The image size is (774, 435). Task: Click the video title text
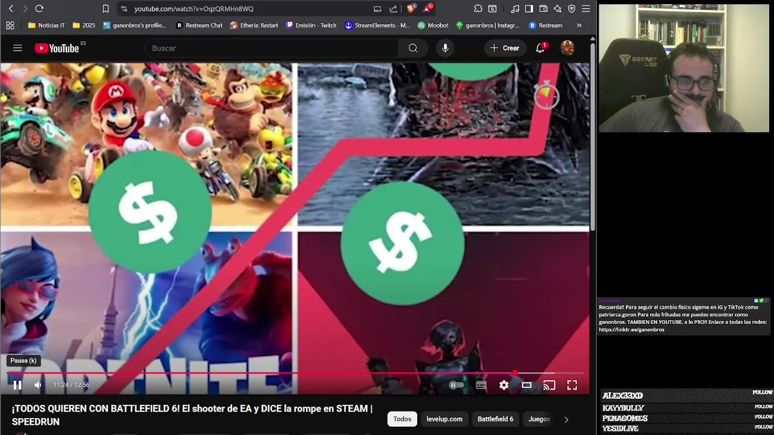192,415
